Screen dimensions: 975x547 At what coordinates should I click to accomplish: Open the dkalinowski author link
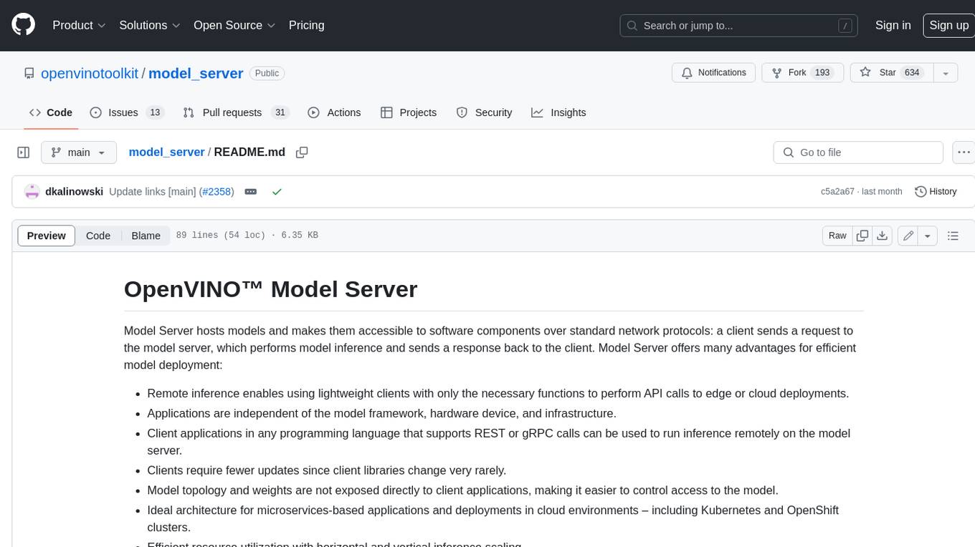74,192
